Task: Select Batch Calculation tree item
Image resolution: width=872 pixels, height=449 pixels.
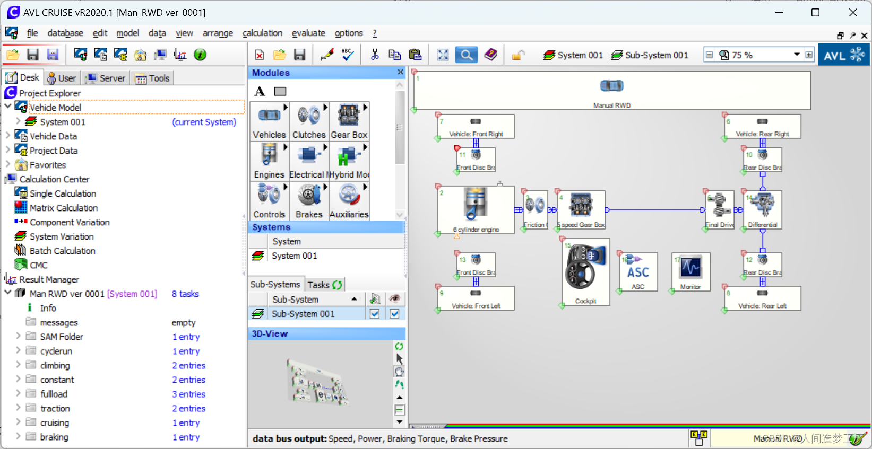Action: [63, 251]
